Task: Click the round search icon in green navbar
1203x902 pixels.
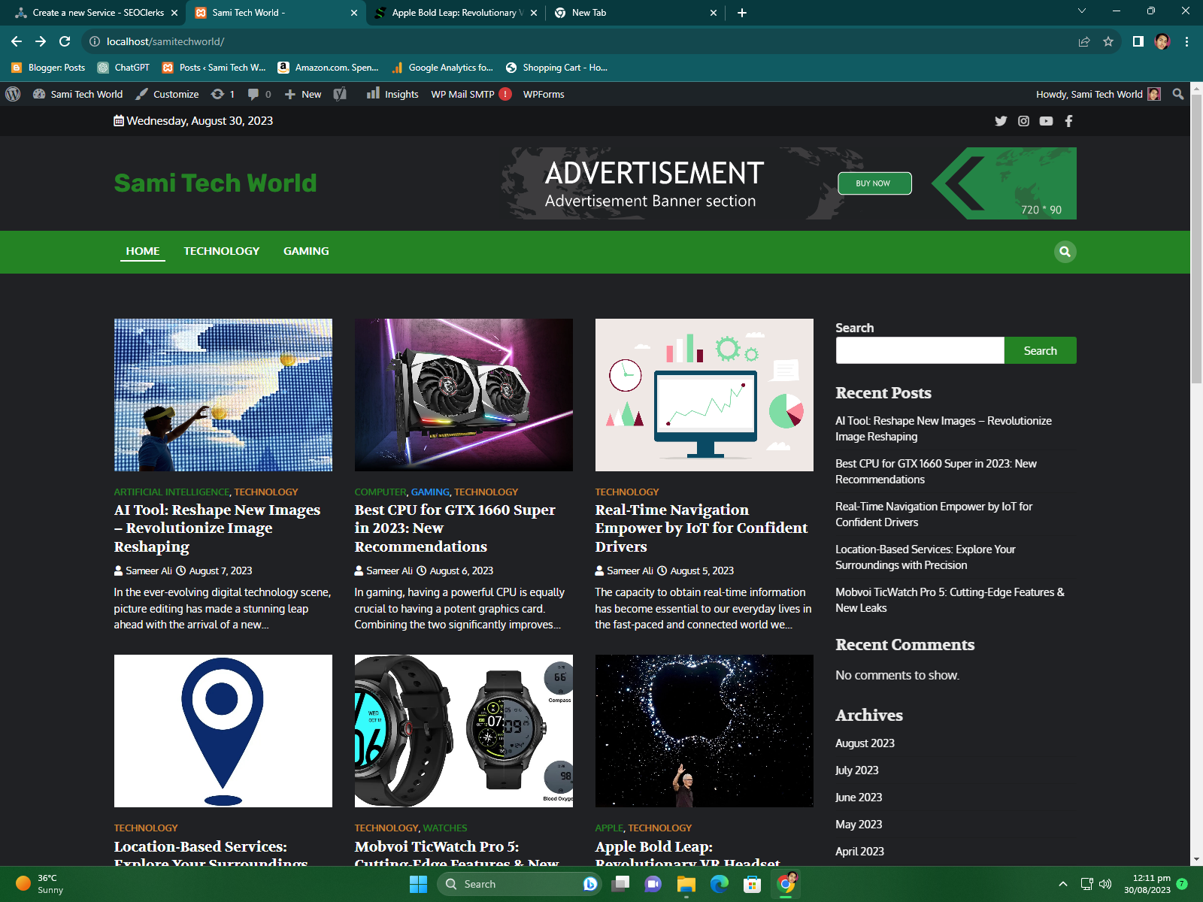Action: (x=1065, y=252)
